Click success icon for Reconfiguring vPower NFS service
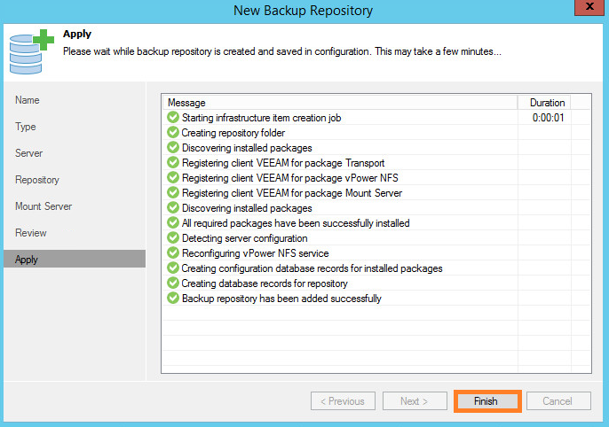This screenshot has height=427, width=609. 173,253
